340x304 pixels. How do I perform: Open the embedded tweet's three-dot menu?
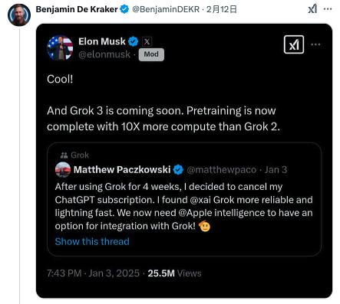point(315,44)
